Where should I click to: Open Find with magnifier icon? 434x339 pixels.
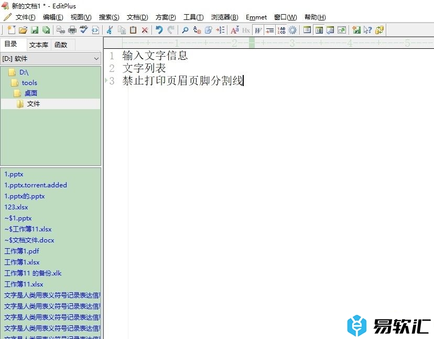(x=185, y=30)
